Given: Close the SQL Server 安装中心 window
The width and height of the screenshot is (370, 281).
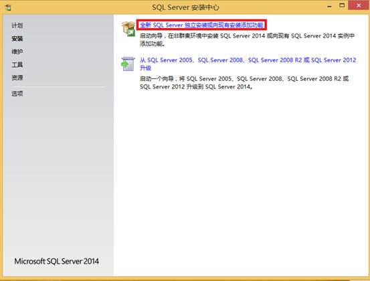Looking at the screenshot, I should pyautogui.click(x=359, y=5).
